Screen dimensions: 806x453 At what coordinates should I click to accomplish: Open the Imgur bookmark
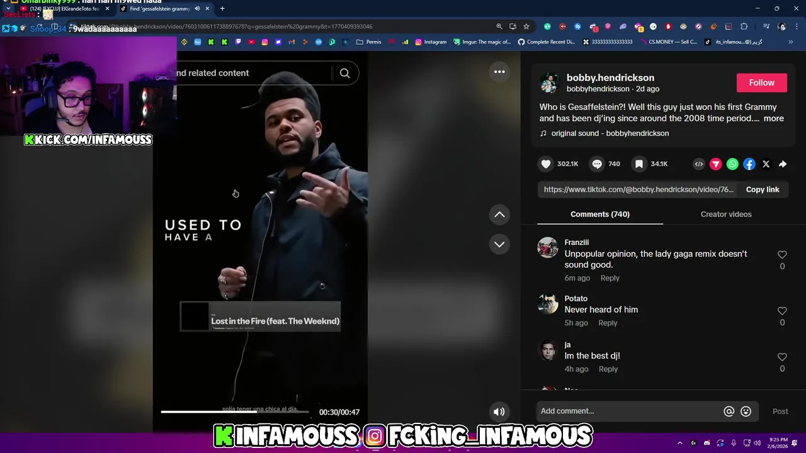482,42
